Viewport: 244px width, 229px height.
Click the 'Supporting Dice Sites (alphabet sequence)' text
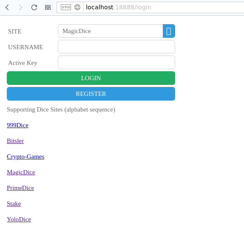click(61, 109)
